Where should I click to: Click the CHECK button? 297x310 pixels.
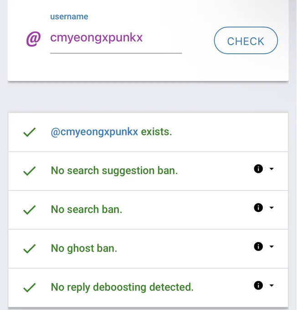pos(246,41)
